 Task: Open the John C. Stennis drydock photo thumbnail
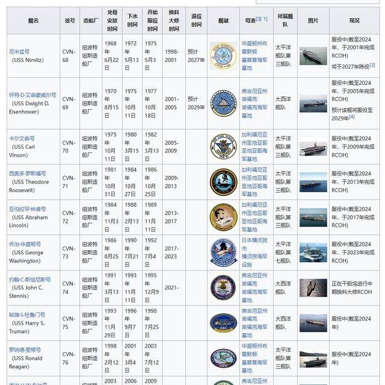tap(313, 287)
